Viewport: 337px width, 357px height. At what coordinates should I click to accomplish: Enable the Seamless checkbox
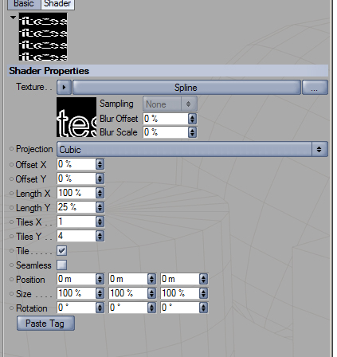click(62, 265)
